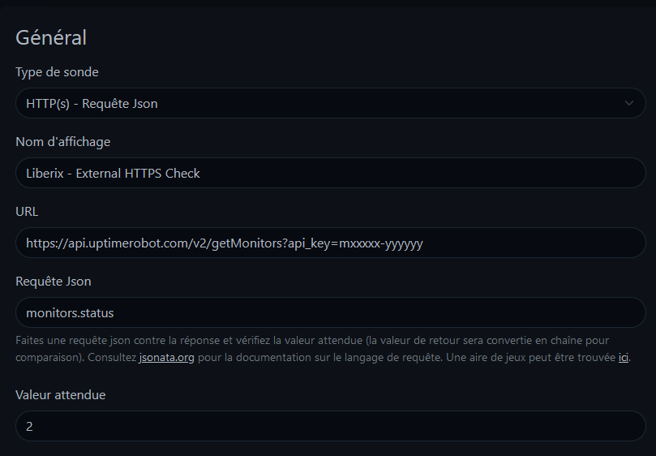Click the Requête Json input field
Screen dimensions: 656x456
pyautogui.click(x=331, y=312)
